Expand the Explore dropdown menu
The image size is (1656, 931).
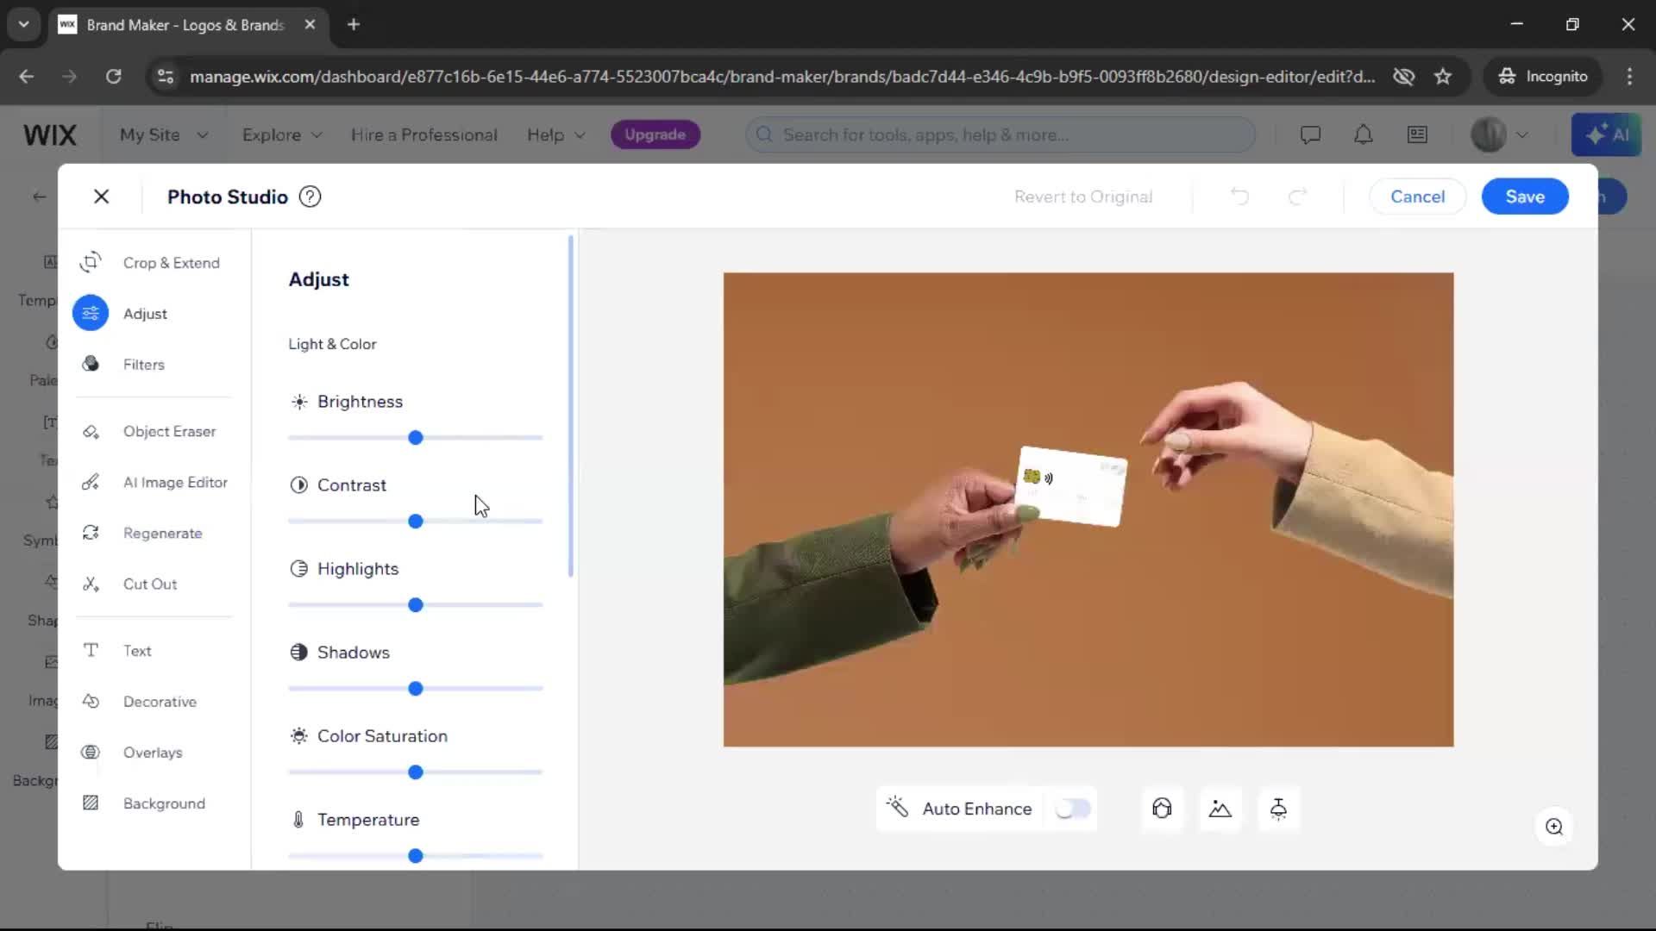[x=282, y=134]
